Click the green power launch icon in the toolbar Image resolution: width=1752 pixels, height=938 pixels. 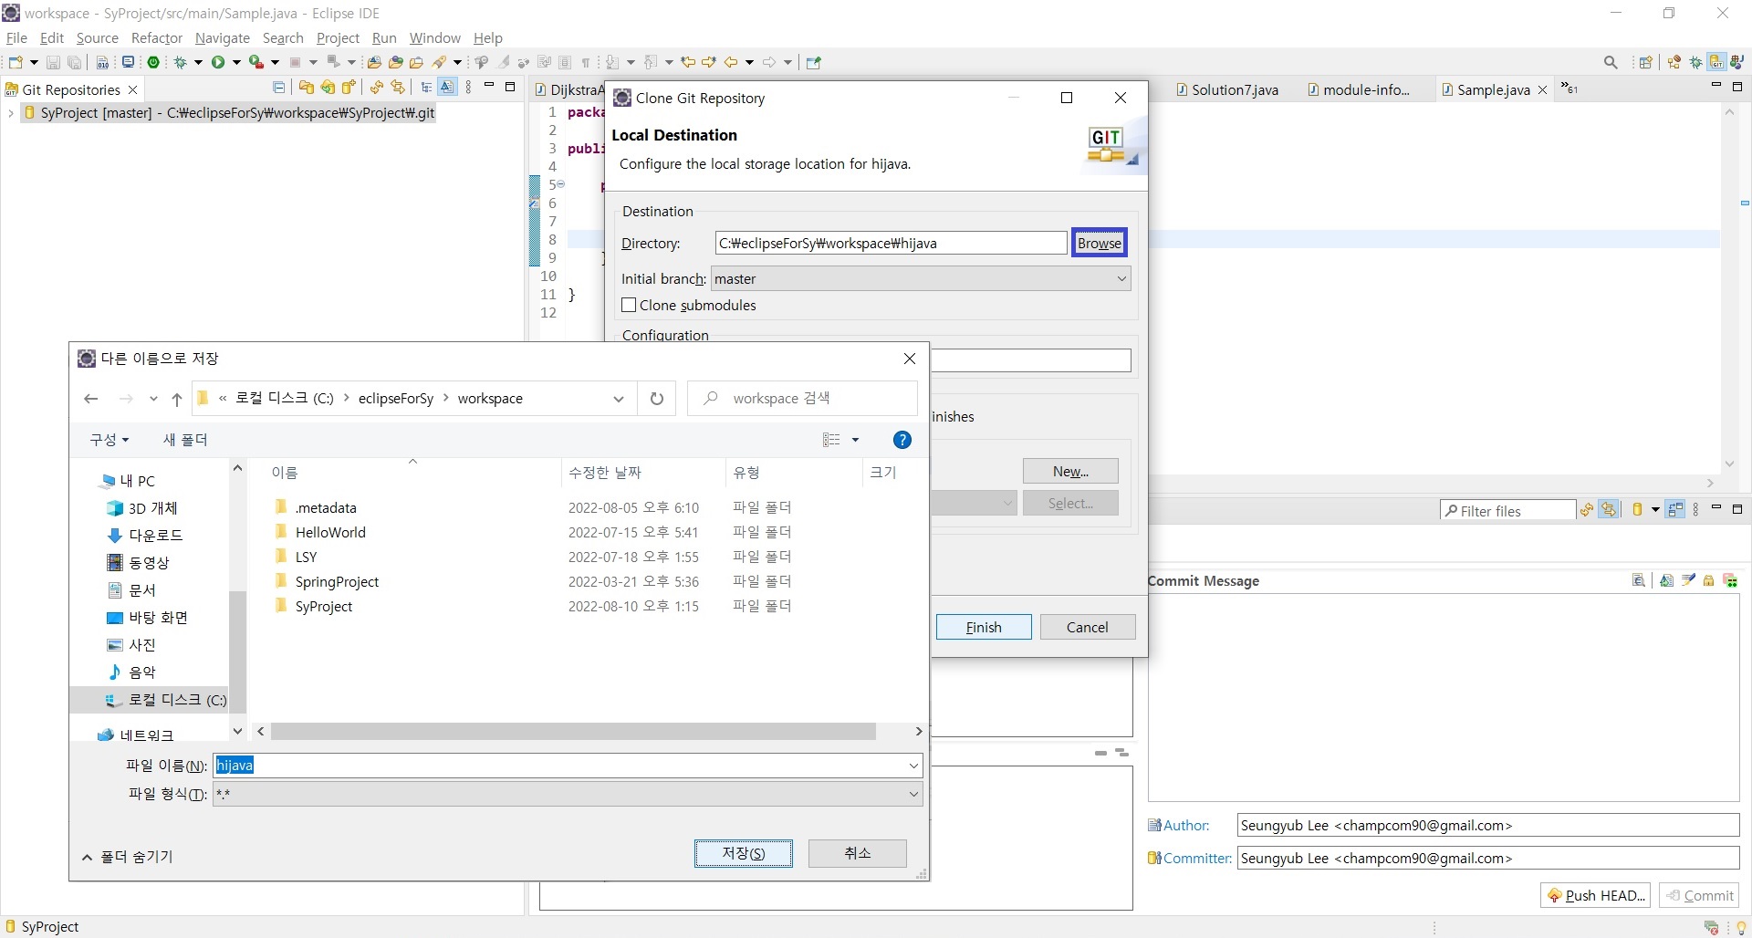click(x=154, y=62)
